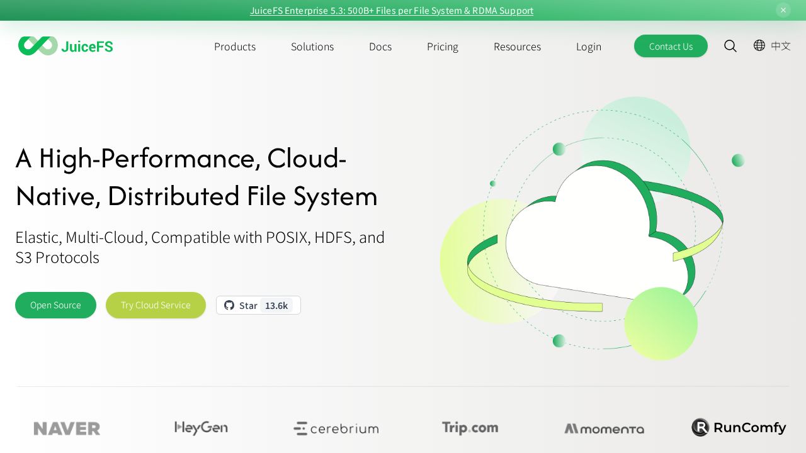The image size is (806, 453).
Task: Open the momenta customer logo
Action: [x=604, y=428]
